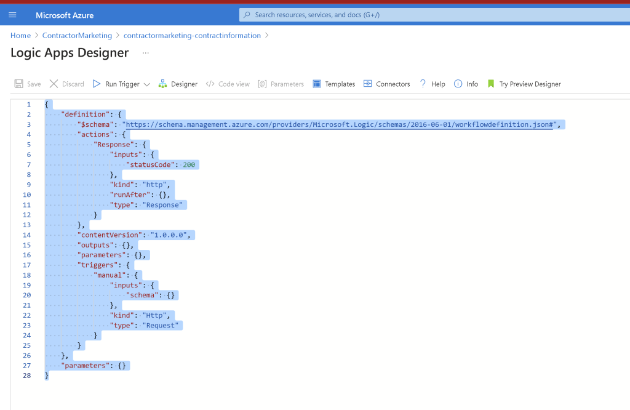This screenshot has height=410, width=630.
Task: Switch to Designer view
Action: (x=185, y=84)
